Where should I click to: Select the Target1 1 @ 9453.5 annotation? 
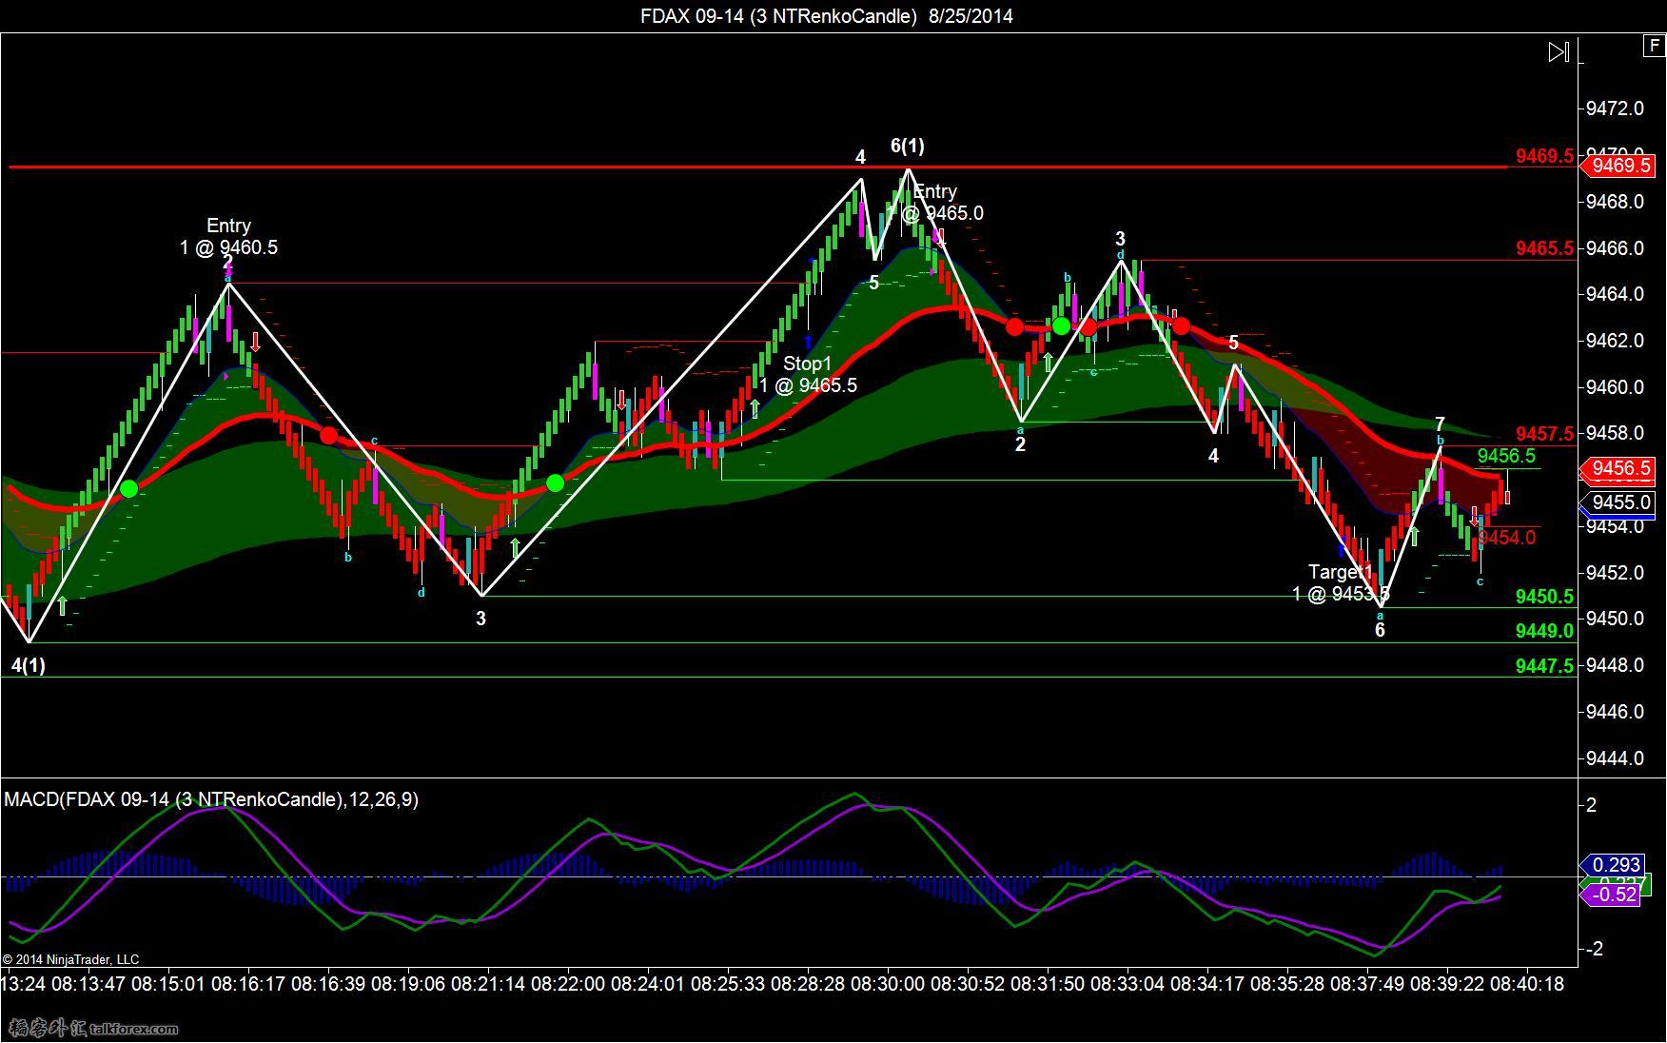[1341, 582]
